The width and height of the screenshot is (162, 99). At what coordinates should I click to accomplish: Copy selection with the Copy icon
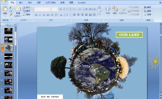(x=11, y=11)
